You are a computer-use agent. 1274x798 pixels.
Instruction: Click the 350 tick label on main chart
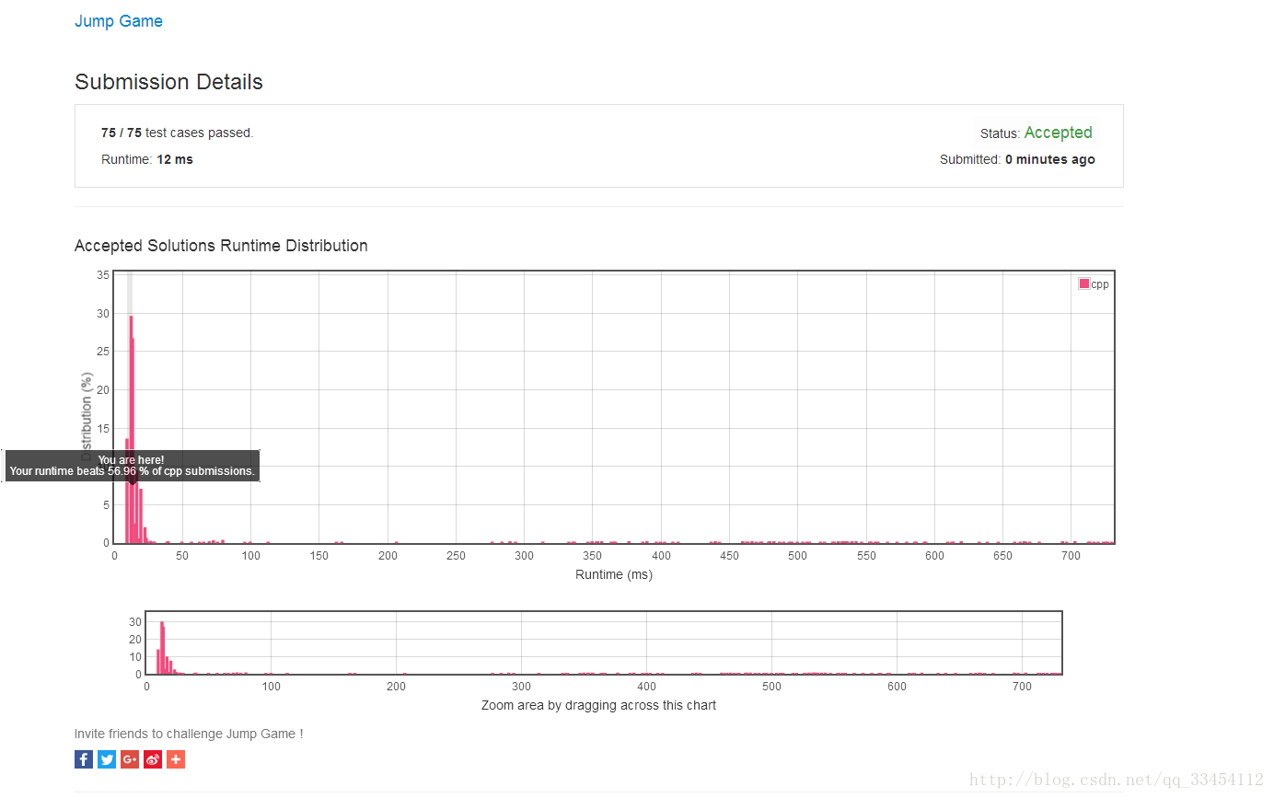coord(592,555)
